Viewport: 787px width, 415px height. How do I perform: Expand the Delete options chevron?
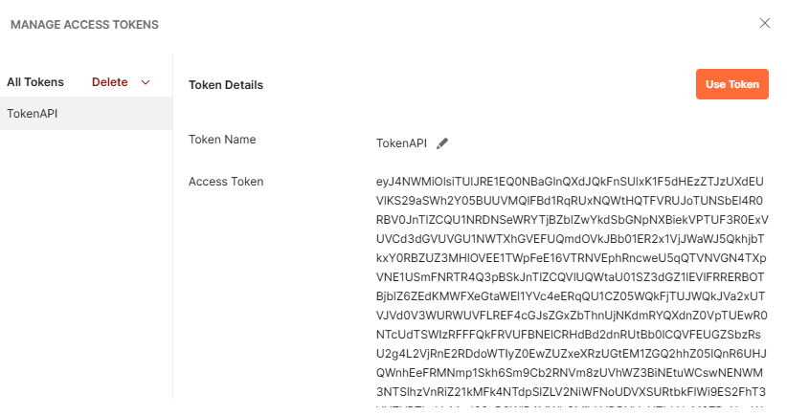146,82
